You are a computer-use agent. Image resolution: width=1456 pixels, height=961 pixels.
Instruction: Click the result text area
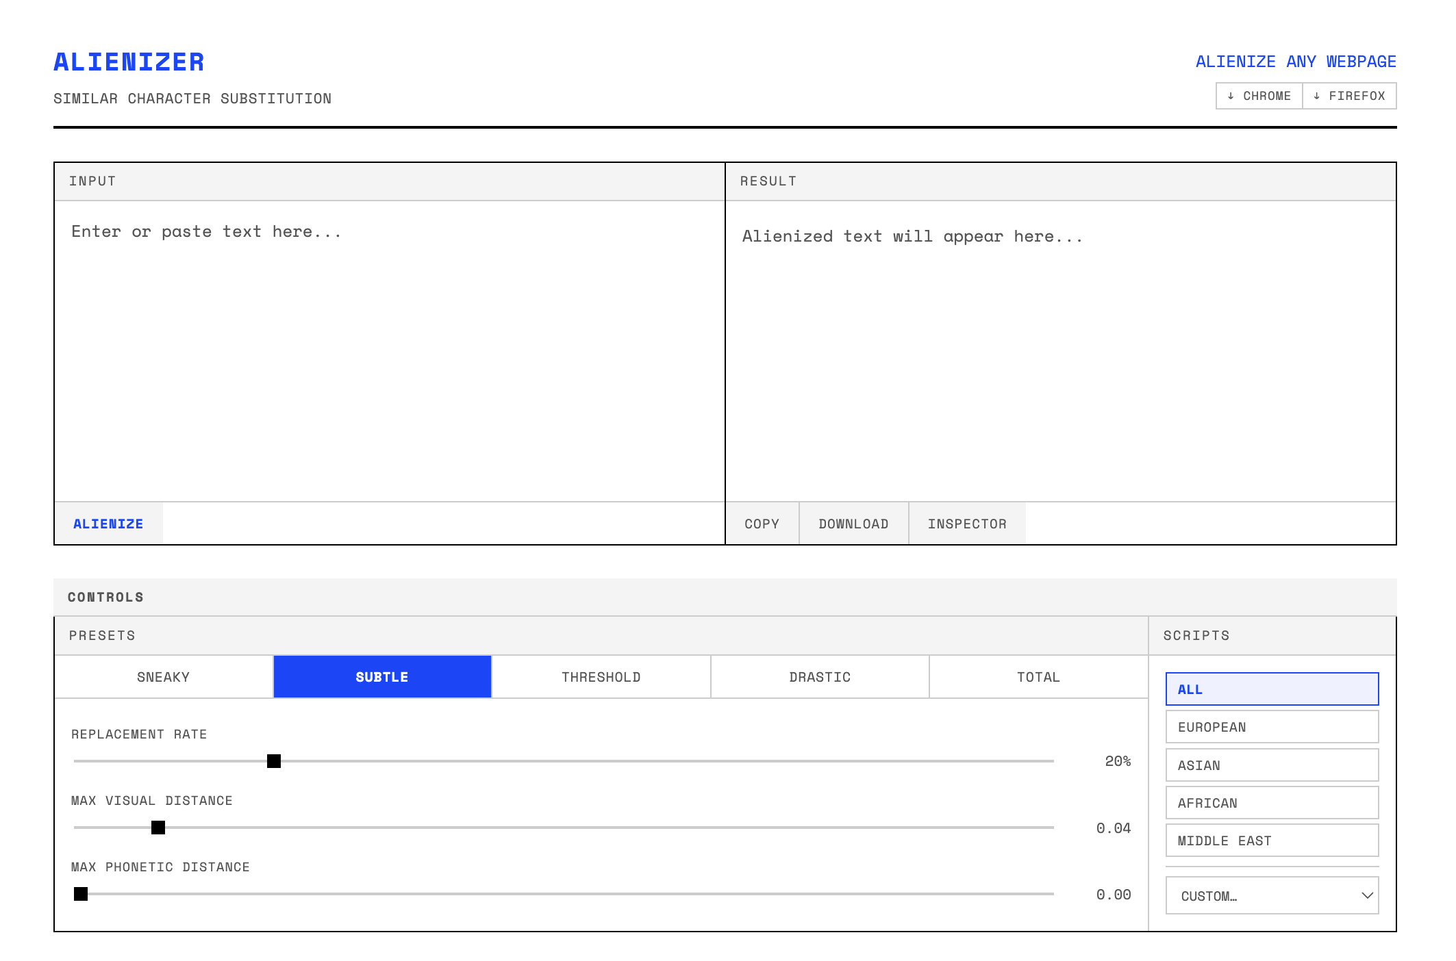(x=1060, y=351)
